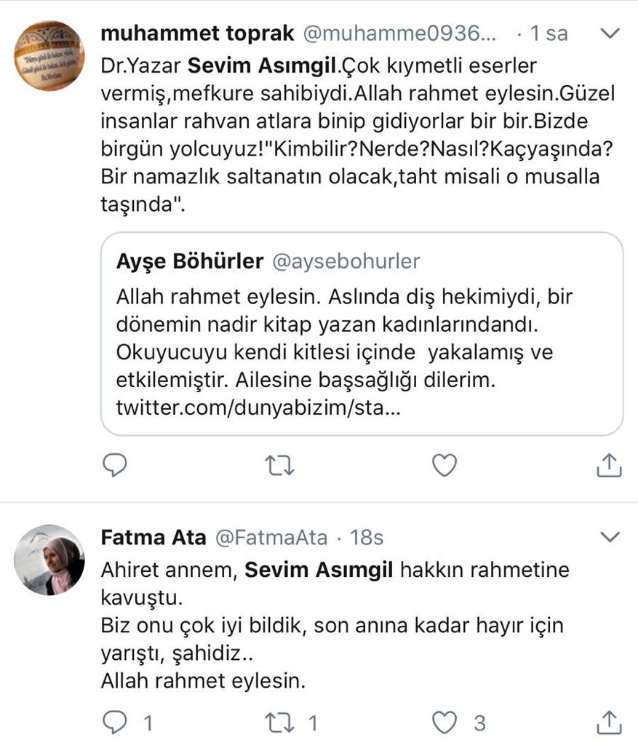
Task: Open options chevron on Fatma Ata's tweet
Action: (609, 537)
